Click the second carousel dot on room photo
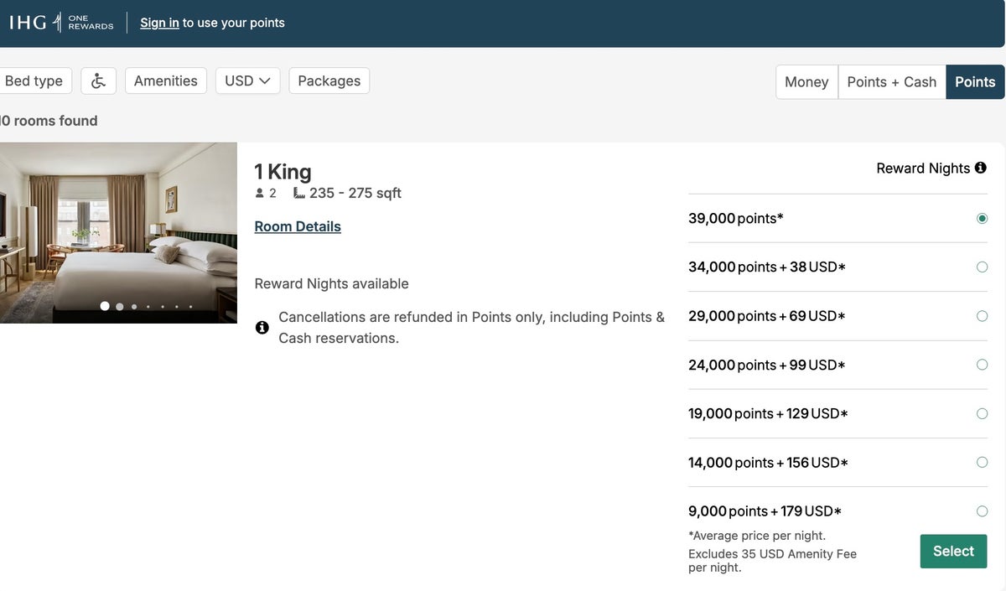Viewport: 1006px width, 591px height. click(119, 306)
